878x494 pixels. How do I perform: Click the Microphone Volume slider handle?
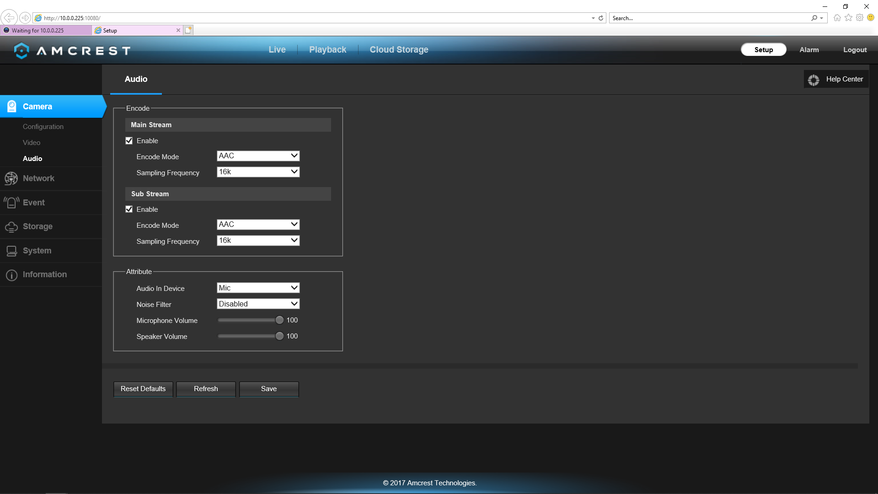point(279,320)
